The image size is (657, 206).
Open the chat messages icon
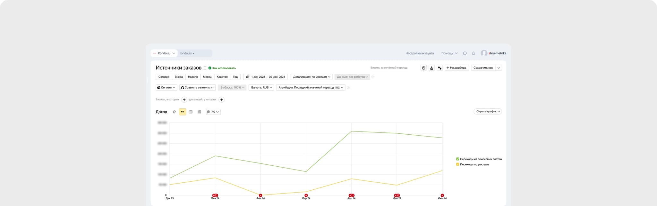(465, 53)
